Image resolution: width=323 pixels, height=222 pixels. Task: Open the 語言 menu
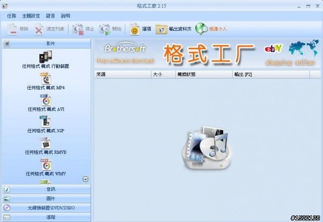[x=50, y=16]
